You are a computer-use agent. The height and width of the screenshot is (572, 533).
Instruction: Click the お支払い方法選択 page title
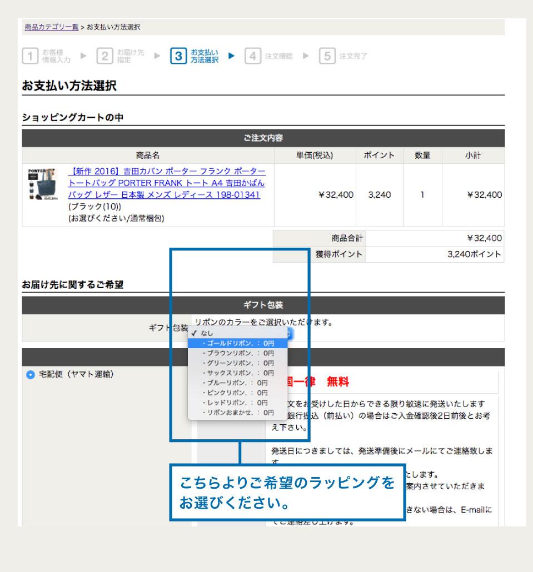(69, 86)
